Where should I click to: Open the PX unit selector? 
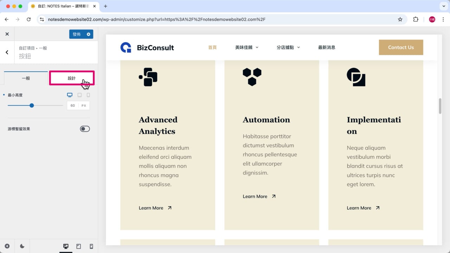[84, 105]
